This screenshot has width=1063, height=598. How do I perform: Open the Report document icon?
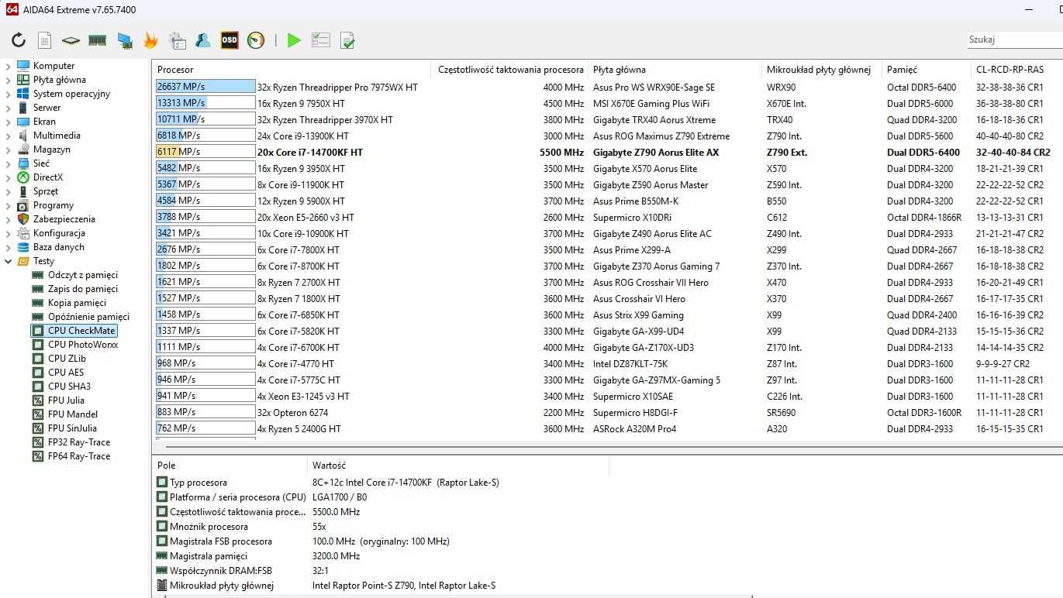pyautogui.click(x=45, y=40)
